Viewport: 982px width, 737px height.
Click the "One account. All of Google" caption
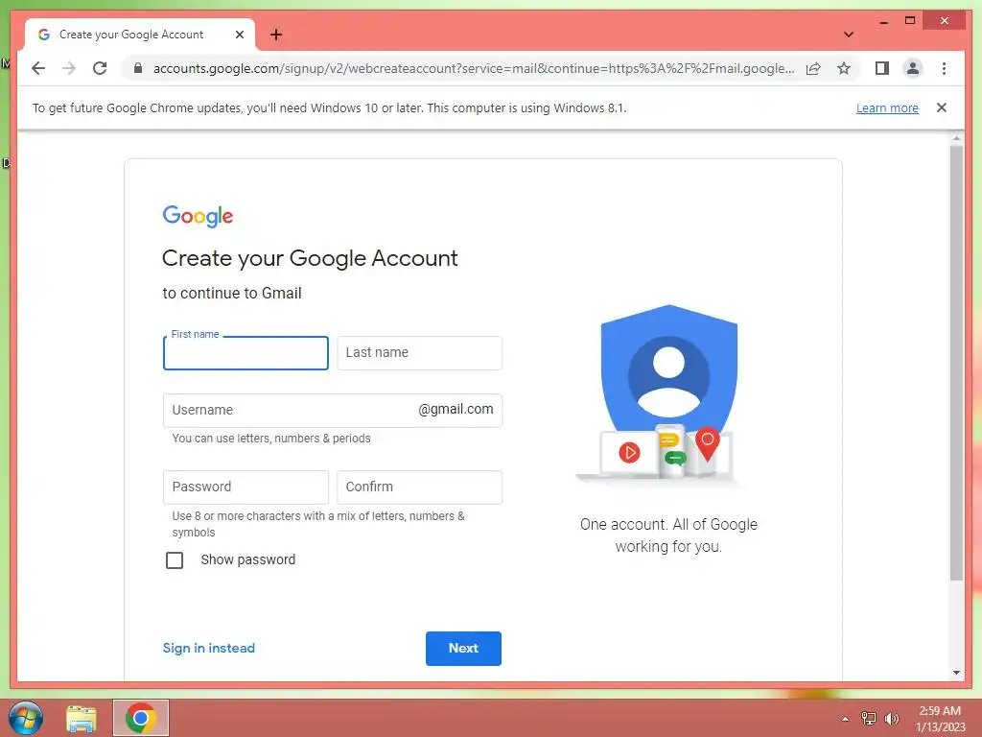click(668, 525)
